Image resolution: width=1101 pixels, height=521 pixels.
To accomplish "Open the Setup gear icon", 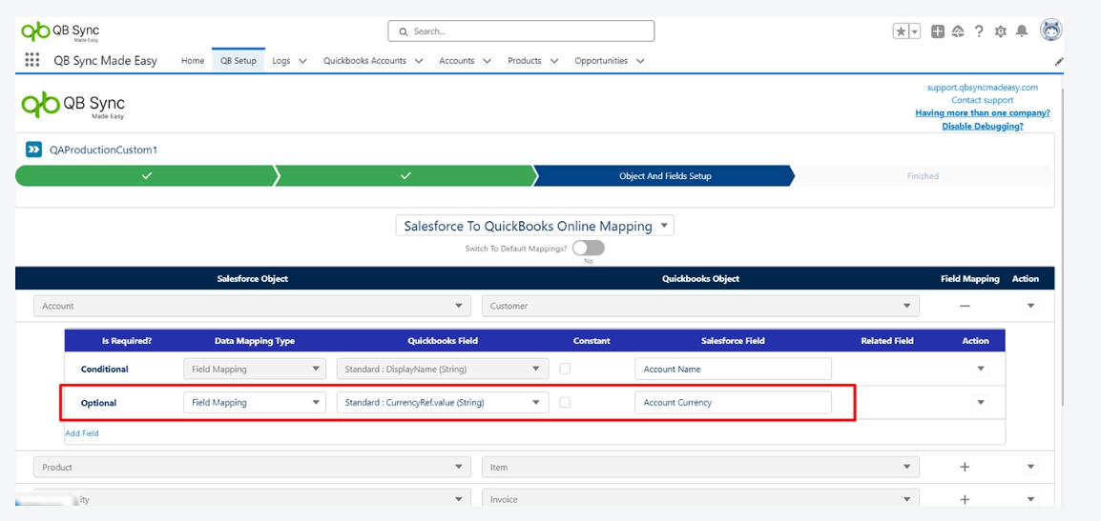I will [x=1000, y=31].
